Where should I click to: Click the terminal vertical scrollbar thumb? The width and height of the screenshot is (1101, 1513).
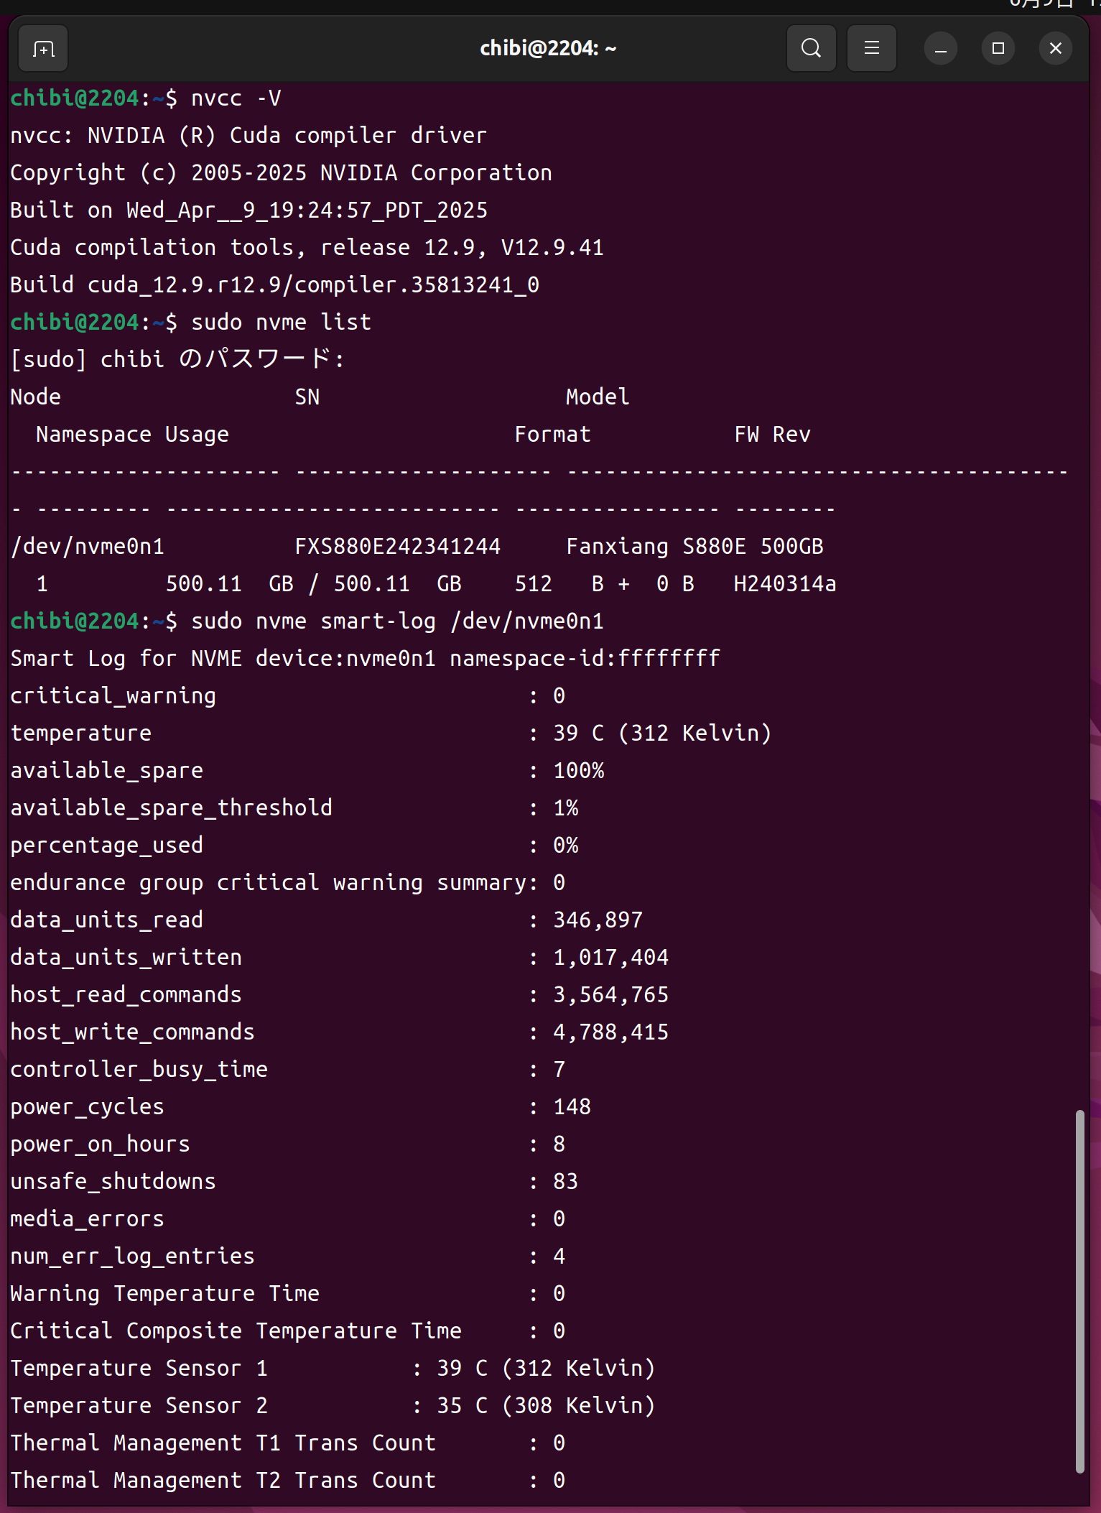coord(1079,1290)
